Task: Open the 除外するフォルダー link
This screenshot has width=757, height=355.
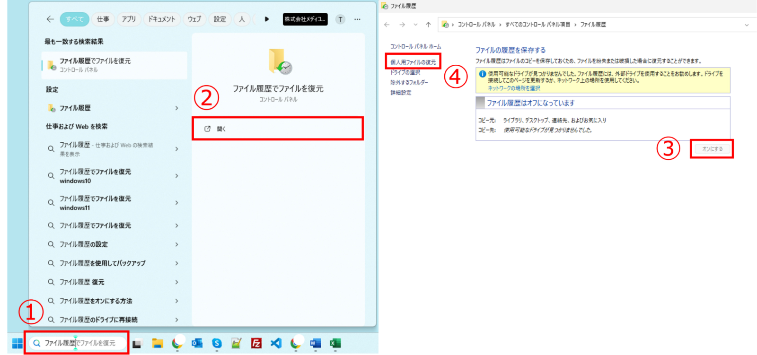Action: (409, 82)
